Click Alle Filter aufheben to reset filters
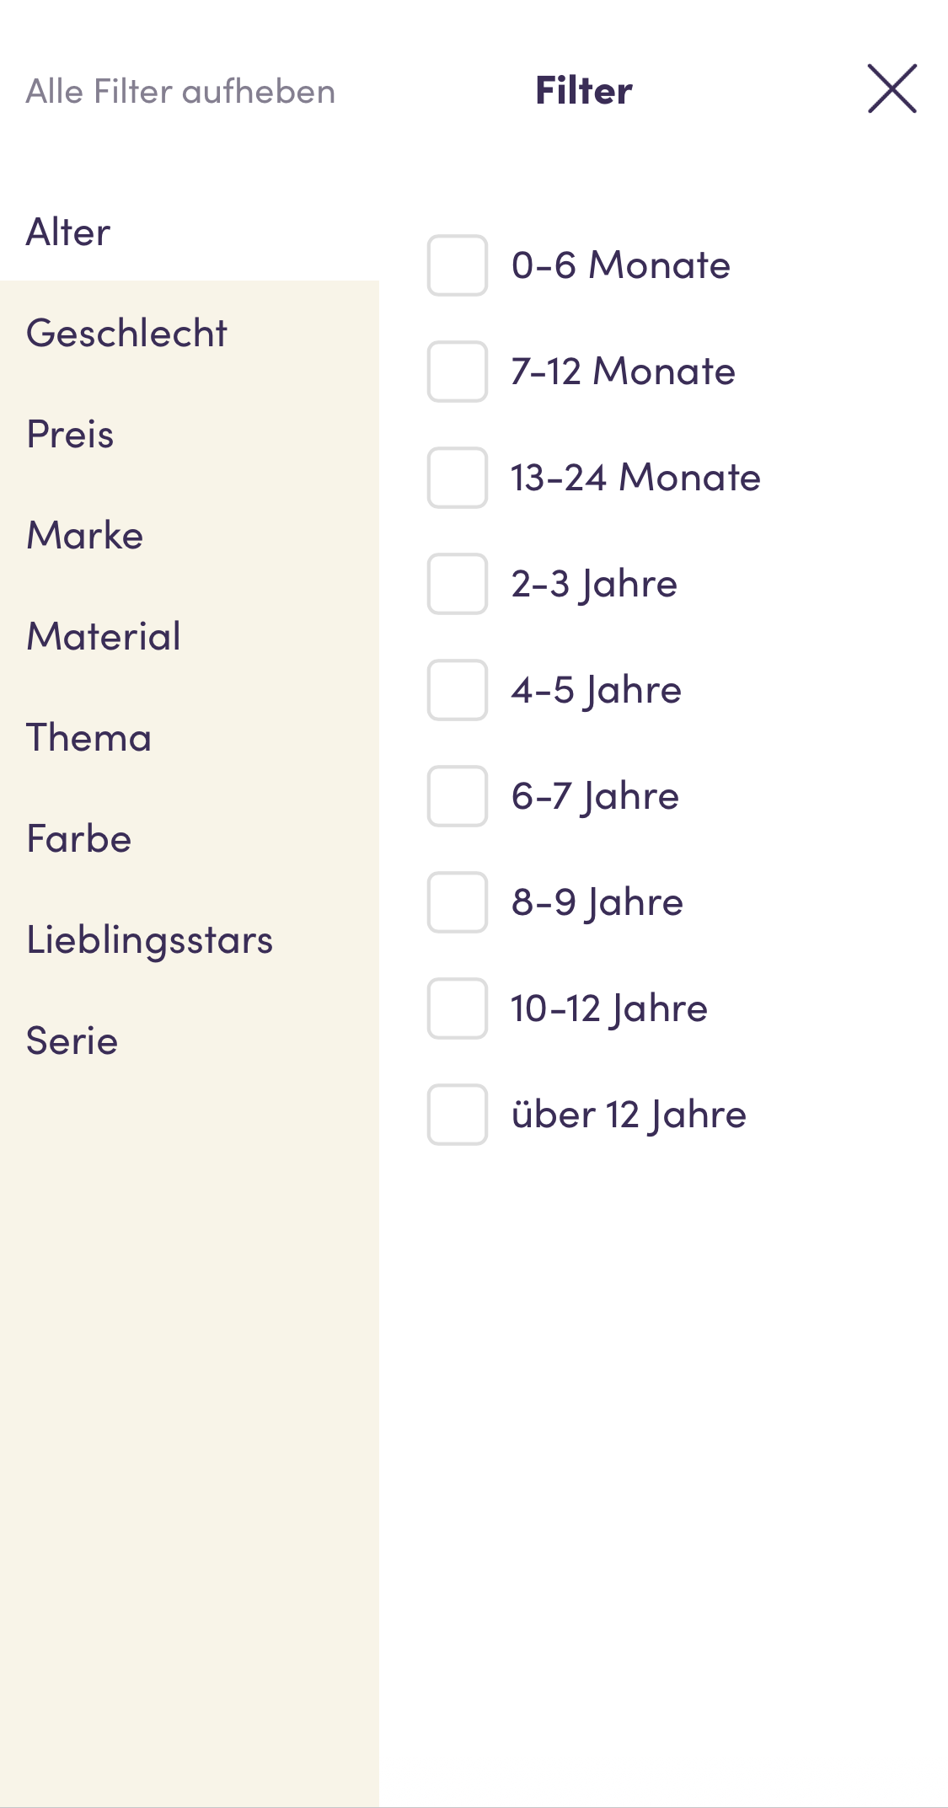 tap(181, 91)
